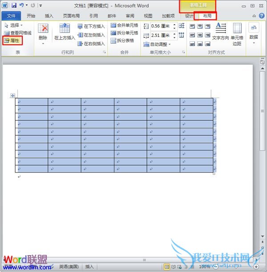The image size is (267, 272).
Task: Align cell text center
Action: [x=200, y=35]
